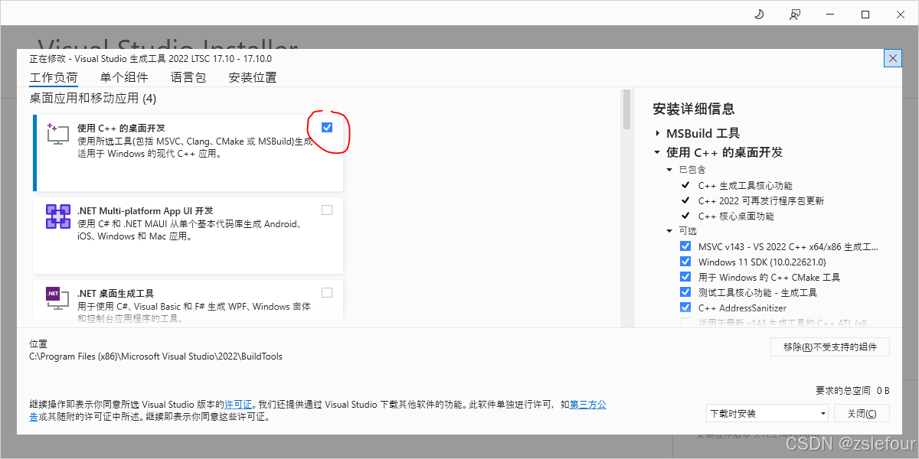Check the .NET 桌面生成工具 workload checkbox
This screenshot has height=459, width=919.
pyautogui.click(x=327, y=292)
